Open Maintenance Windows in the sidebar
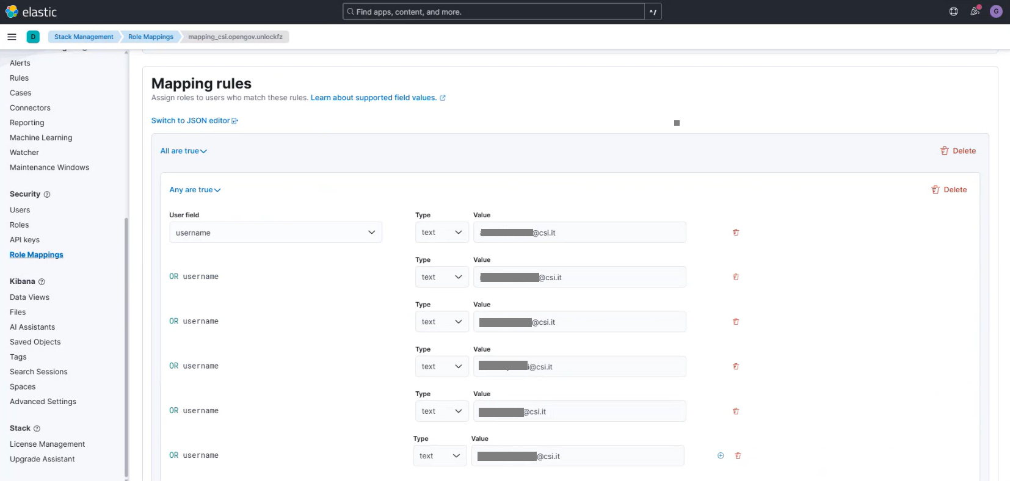 coord(49,167)
